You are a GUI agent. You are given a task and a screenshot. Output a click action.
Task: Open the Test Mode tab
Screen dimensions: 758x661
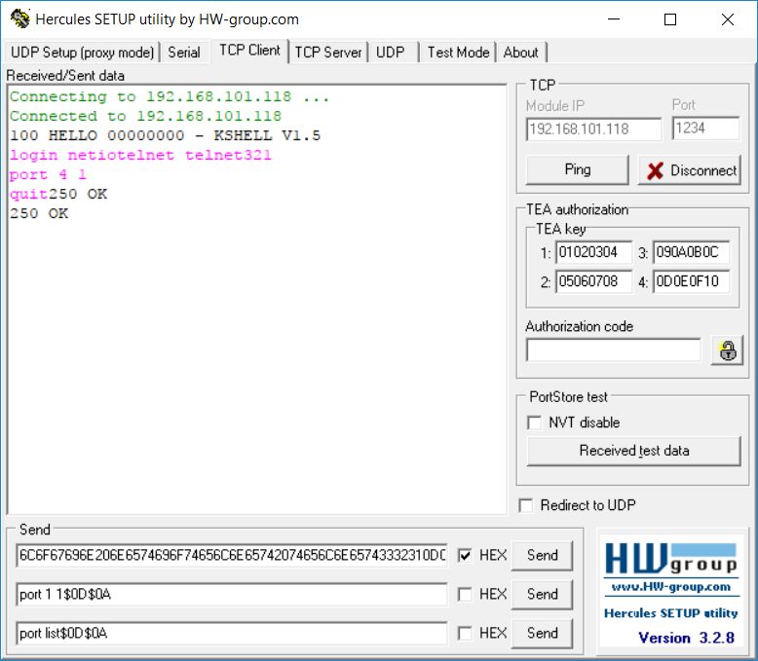[x=458, y=53]
